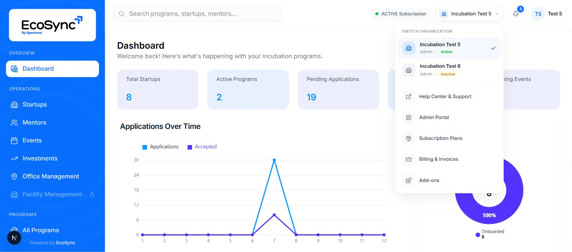Open Investments in the sidebar

pos(53,159)
